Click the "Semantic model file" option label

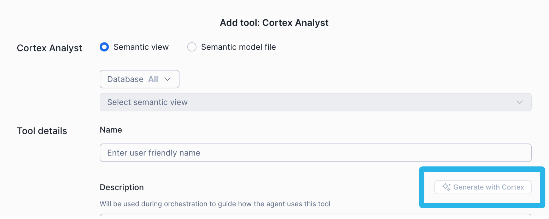pyautogui.click(x=238, y=47)
